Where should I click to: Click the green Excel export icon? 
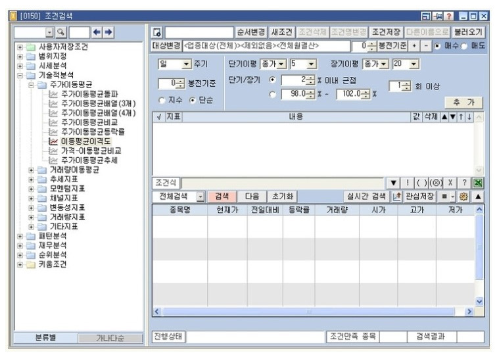tap(478, 183)
